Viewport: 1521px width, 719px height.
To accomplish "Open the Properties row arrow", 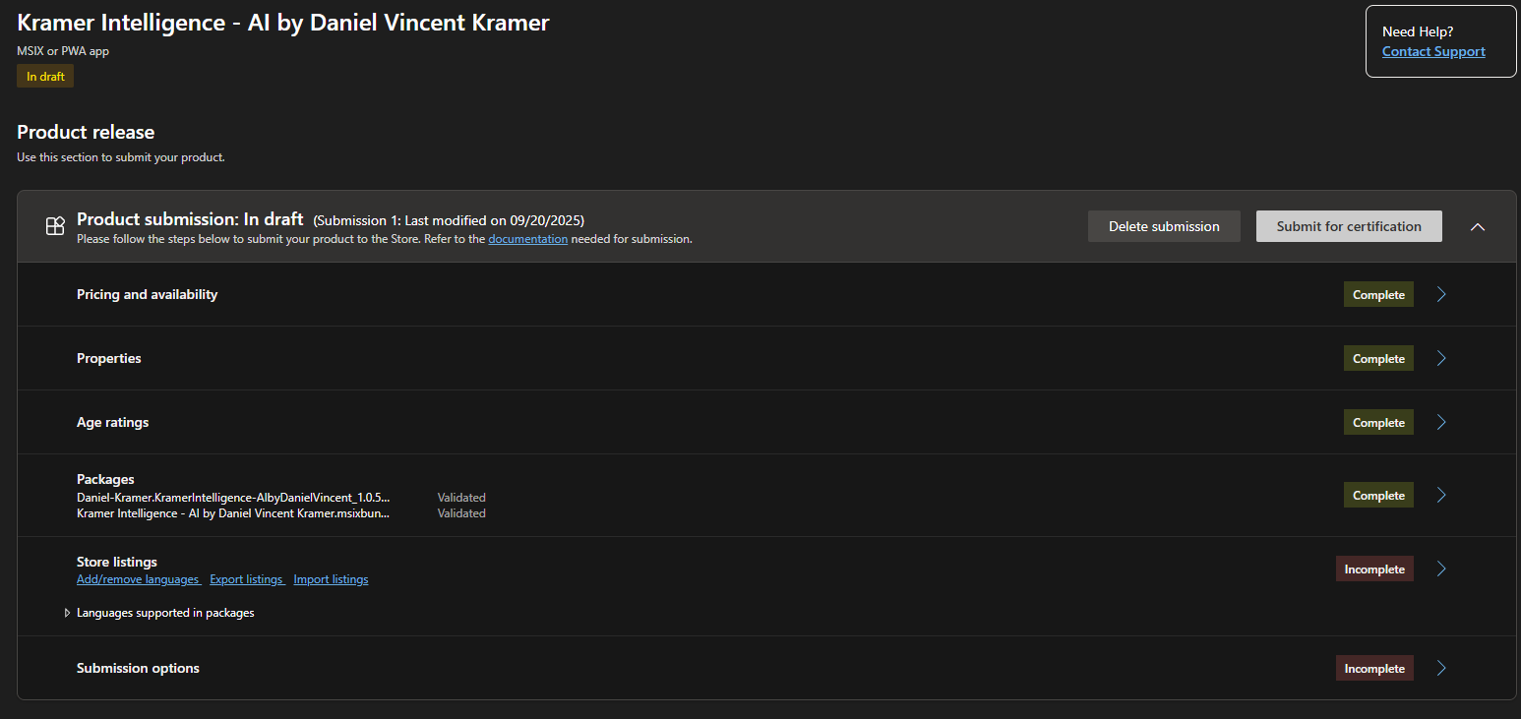I will pyautogui.click(x=1441, y=358).
